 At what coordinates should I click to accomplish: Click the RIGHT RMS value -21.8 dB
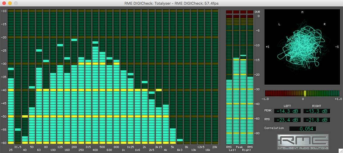[x=317, y=120]
